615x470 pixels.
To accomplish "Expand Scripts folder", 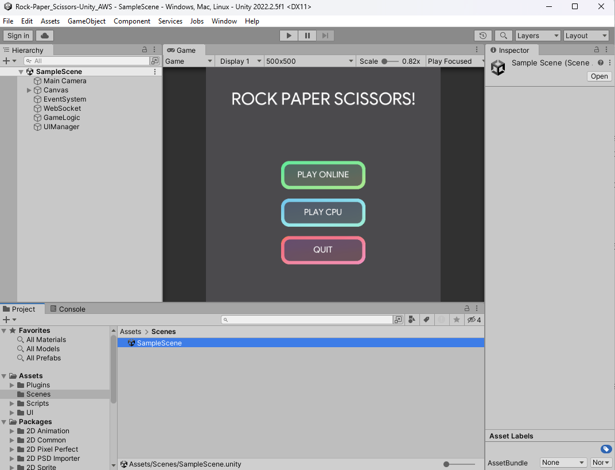I will [12, 403].
